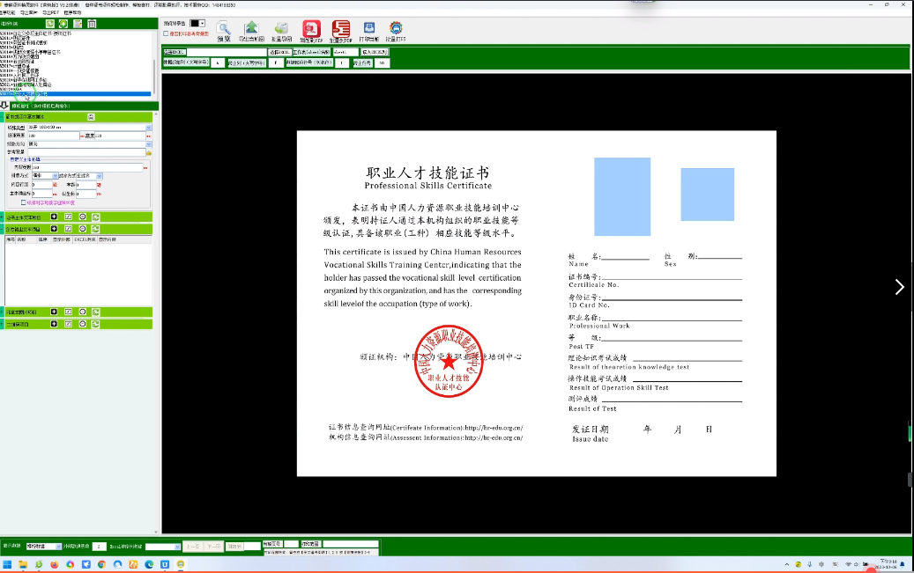The width and height of the screenshot is (914, 573).
Task: Add item in QR code (二维码) row
Action: coord(55,324)
